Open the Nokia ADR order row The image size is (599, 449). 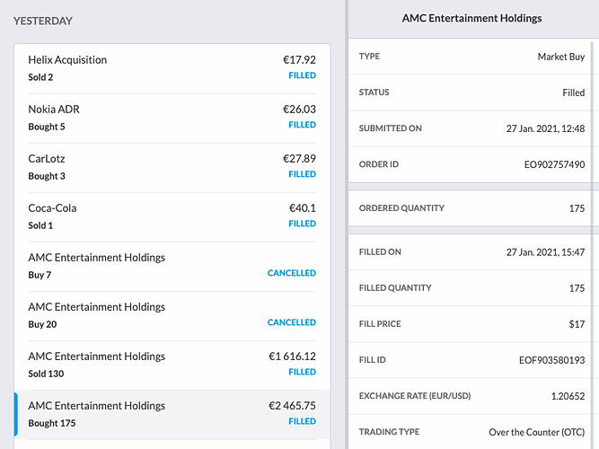tap(172, 118)
